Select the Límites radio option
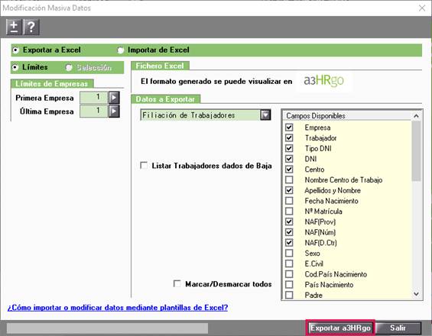The width and height of the screenshot is (432, 336). [x=15, y=67]
